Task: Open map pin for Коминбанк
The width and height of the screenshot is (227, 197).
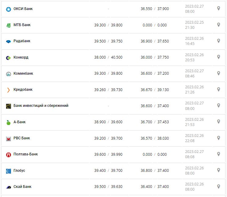Action: (x=218, y=73)
